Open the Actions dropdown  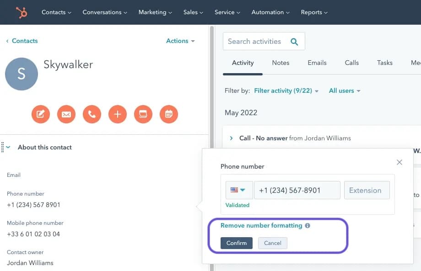click(180, 41)
